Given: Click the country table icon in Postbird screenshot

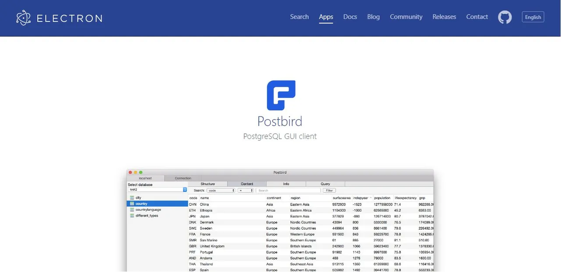Looking at the screenshot, I should click(x=132, y=204).
